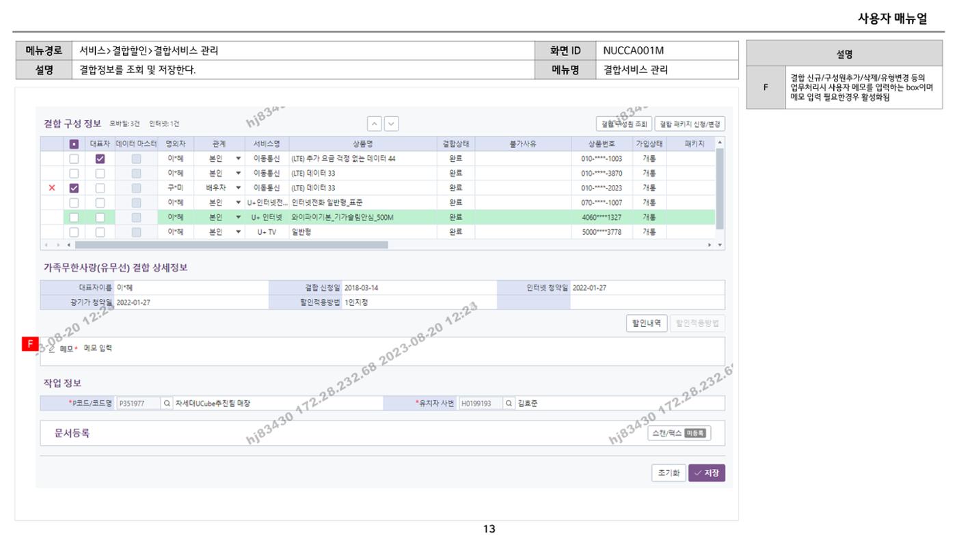Click product number 010-****-2023
957x538 pixels.
(602, 188)
